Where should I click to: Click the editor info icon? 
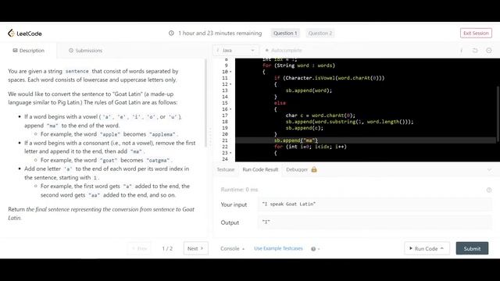pos(461,50)
